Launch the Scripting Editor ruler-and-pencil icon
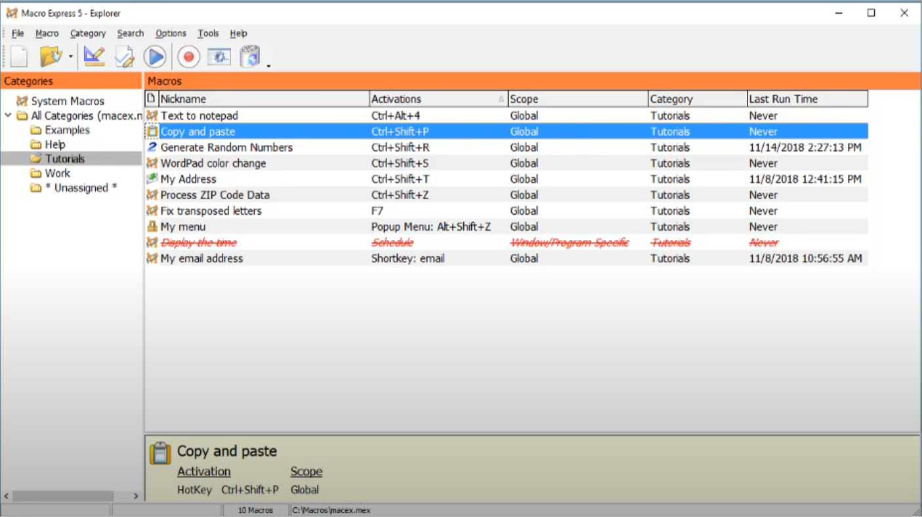This screenshot has height=517, width=922. [94, 57]
